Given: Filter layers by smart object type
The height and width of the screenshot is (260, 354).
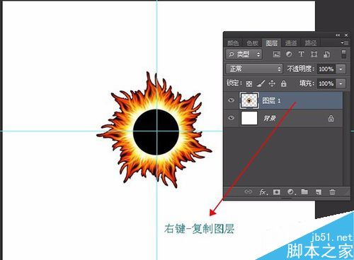Looking at the screenshot, I should [326, 54].
